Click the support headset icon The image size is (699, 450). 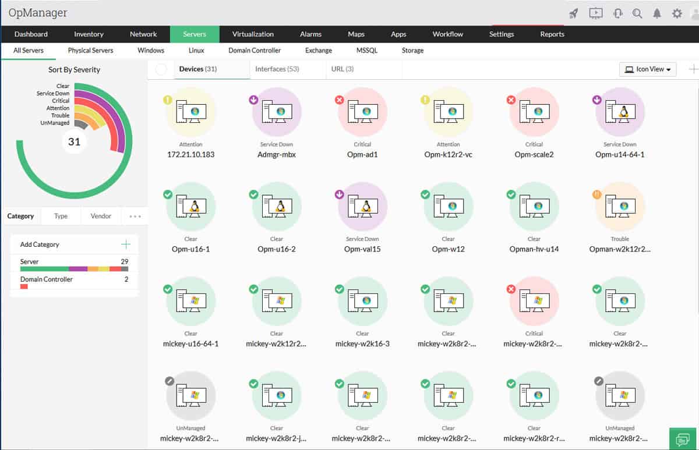point(618,13)
